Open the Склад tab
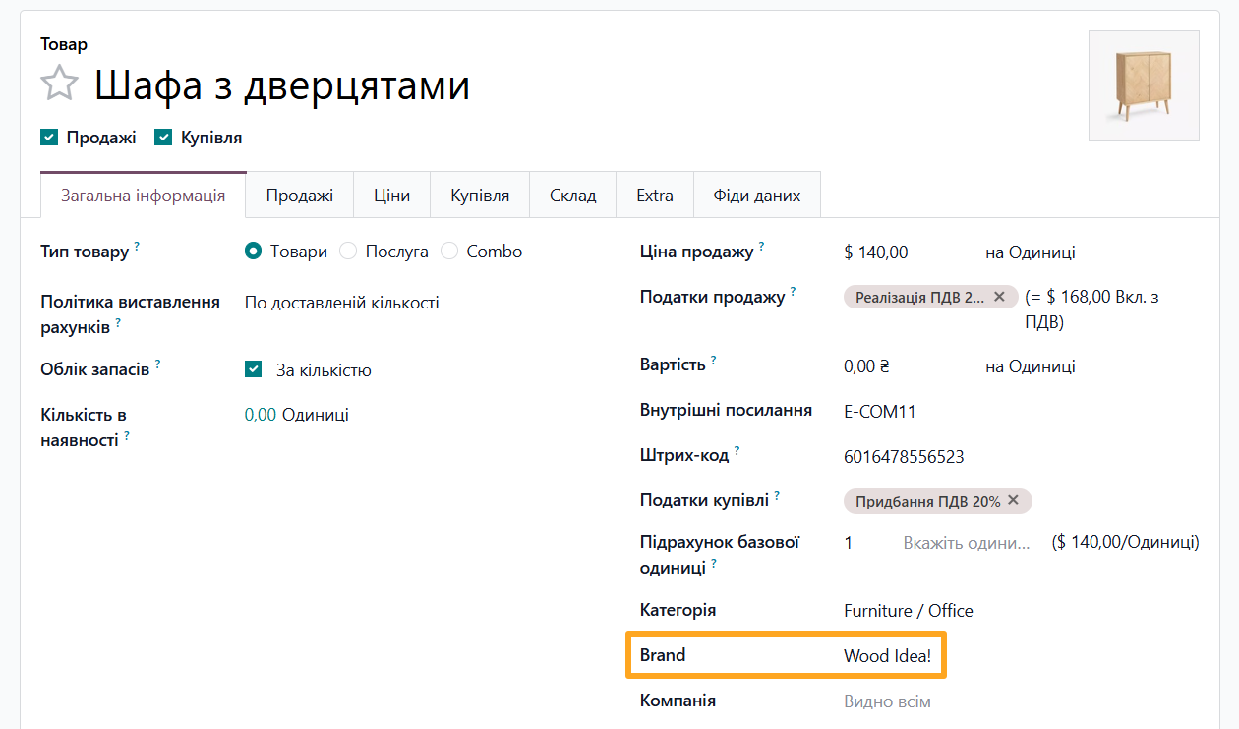Viewport: 1239px width, 729px height. 573,196
